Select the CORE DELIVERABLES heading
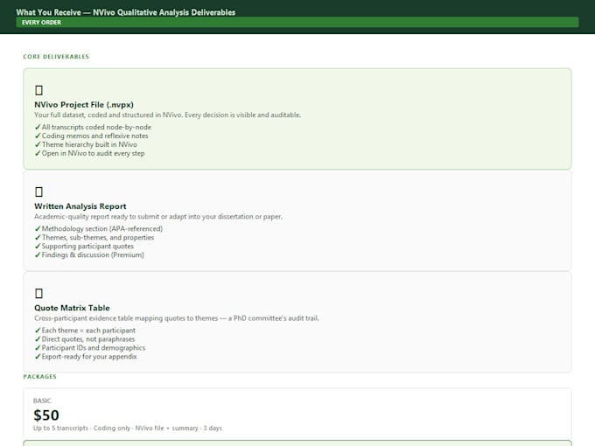The height and width of the screenshot is (446, 595). pos(56,57)
